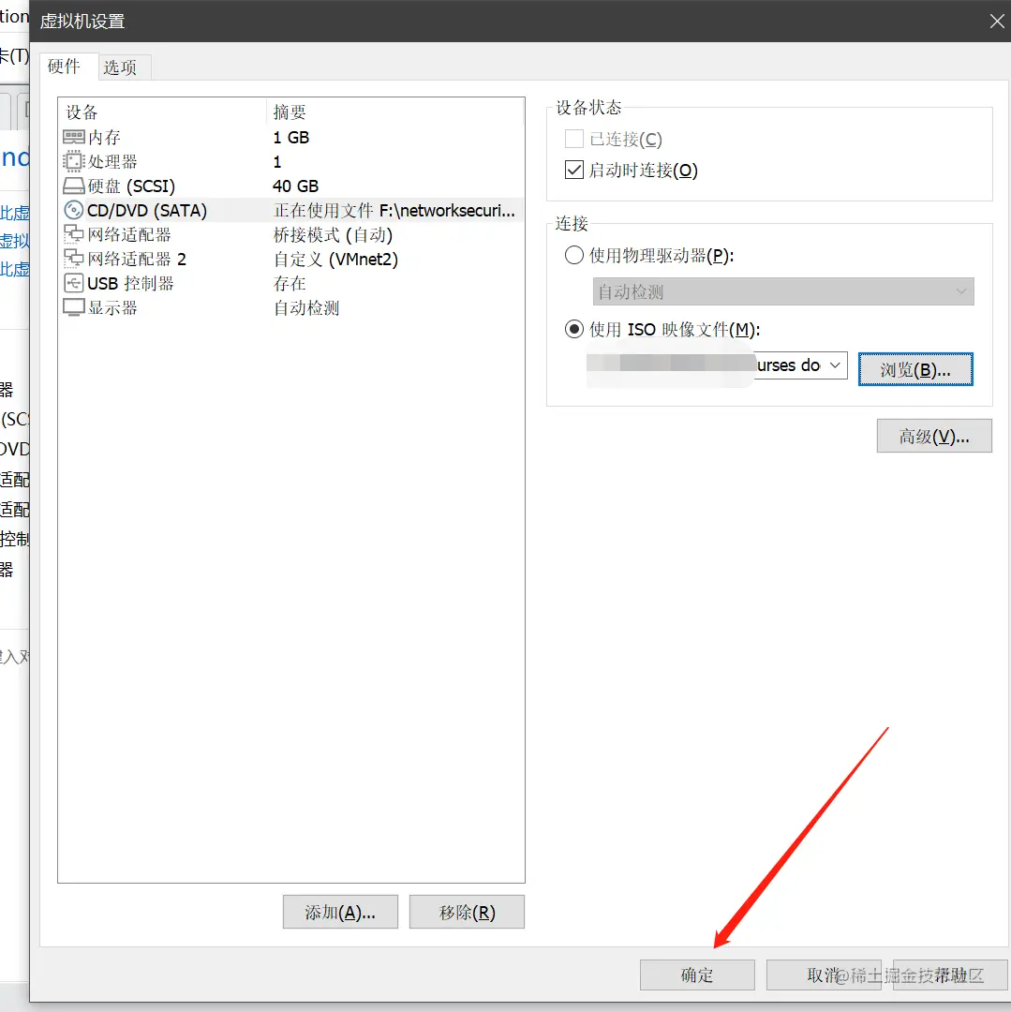The image size is (1011, 1012).
Task: Select the 显示器 display device icon
Action: tap(73, 307)
